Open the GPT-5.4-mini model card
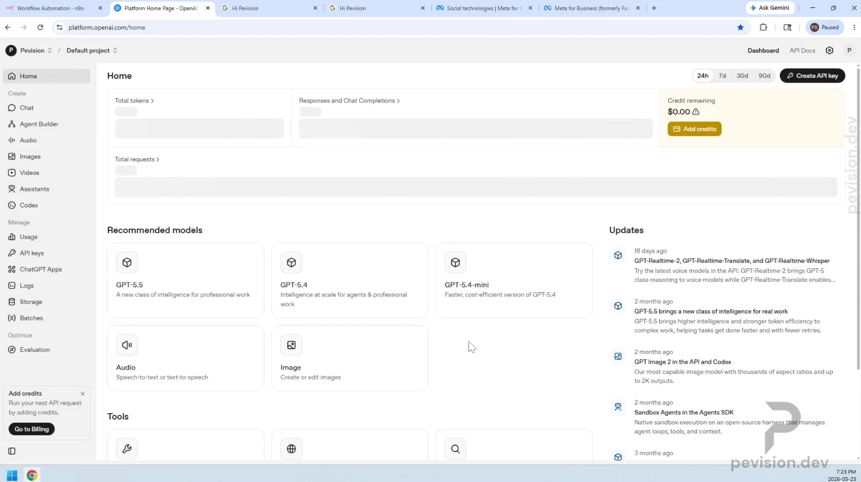Viewport: 861px width, 482px height. [514, 280]
